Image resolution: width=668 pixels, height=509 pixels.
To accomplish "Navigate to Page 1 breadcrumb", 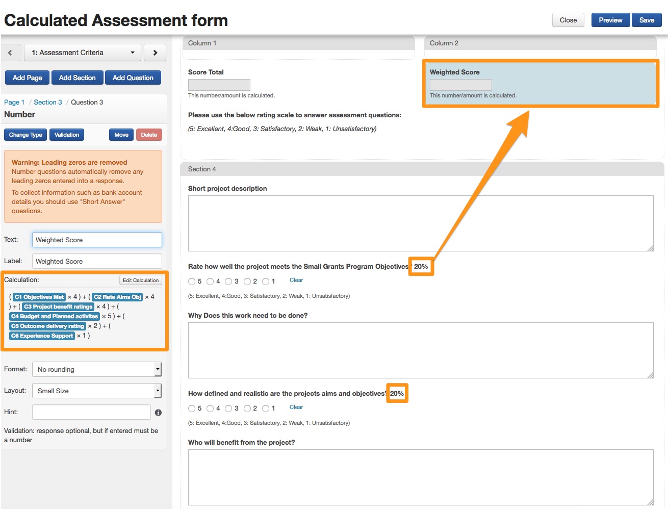I will click(14, 102).
